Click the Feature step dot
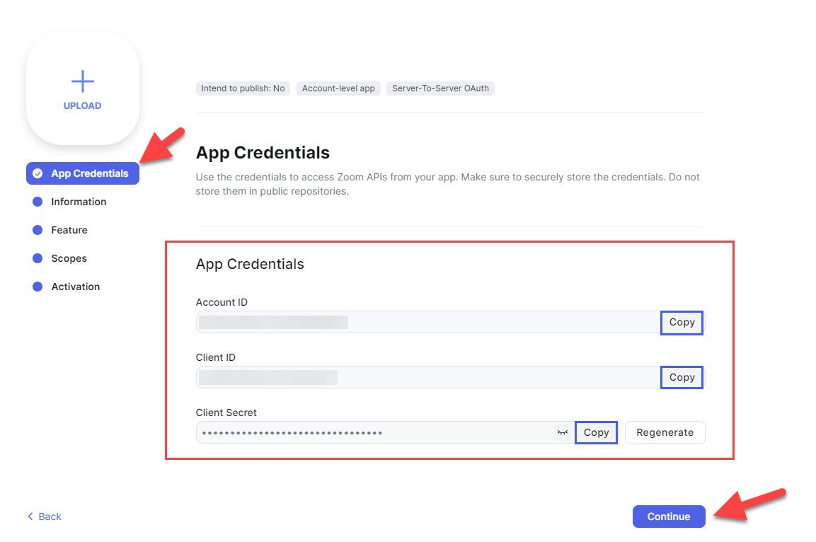This screenshot has height=542, width=816. pyautogui.click(x=38, y=230)
